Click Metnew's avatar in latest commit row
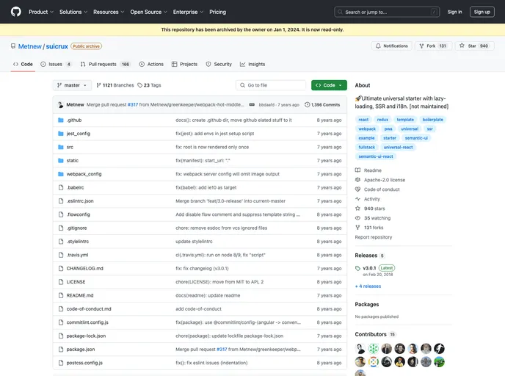Image resolution: width=505 pixels, height=376 pixels. [60, 105]
